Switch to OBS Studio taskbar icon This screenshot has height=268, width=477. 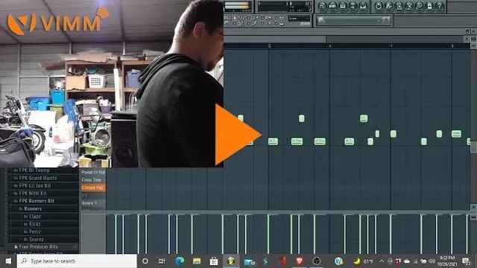tap(316, 261)
